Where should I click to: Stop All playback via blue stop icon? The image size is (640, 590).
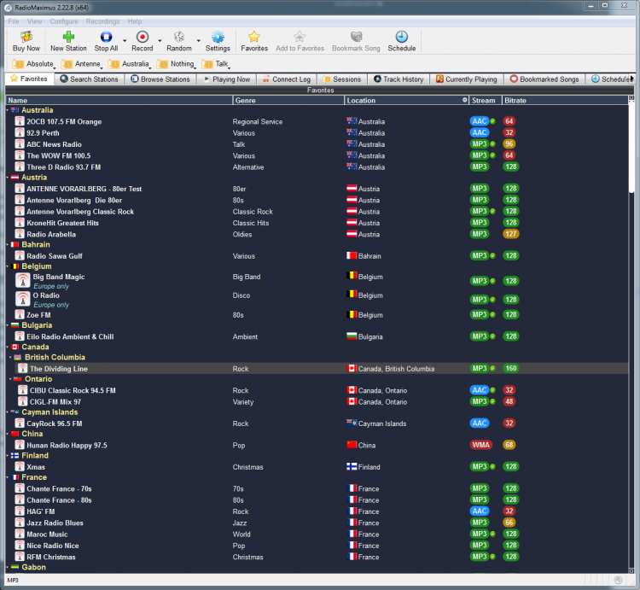click(106, 37)
